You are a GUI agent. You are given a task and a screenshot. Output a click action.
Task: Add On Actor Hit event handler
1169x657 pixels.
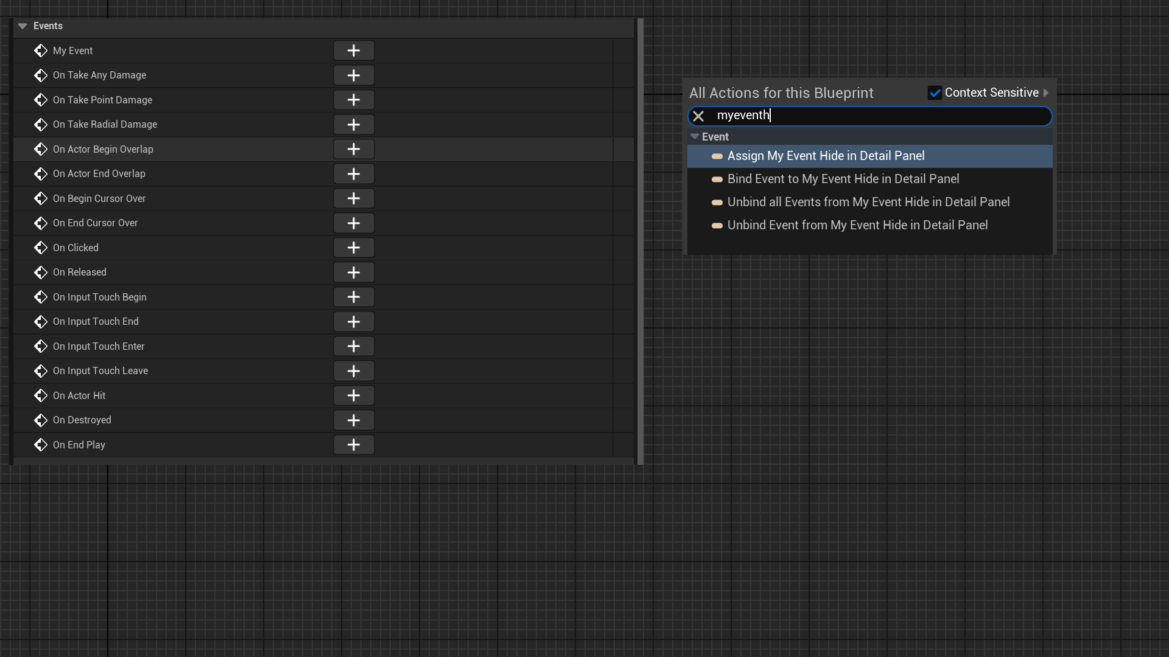tap(354, 395)
